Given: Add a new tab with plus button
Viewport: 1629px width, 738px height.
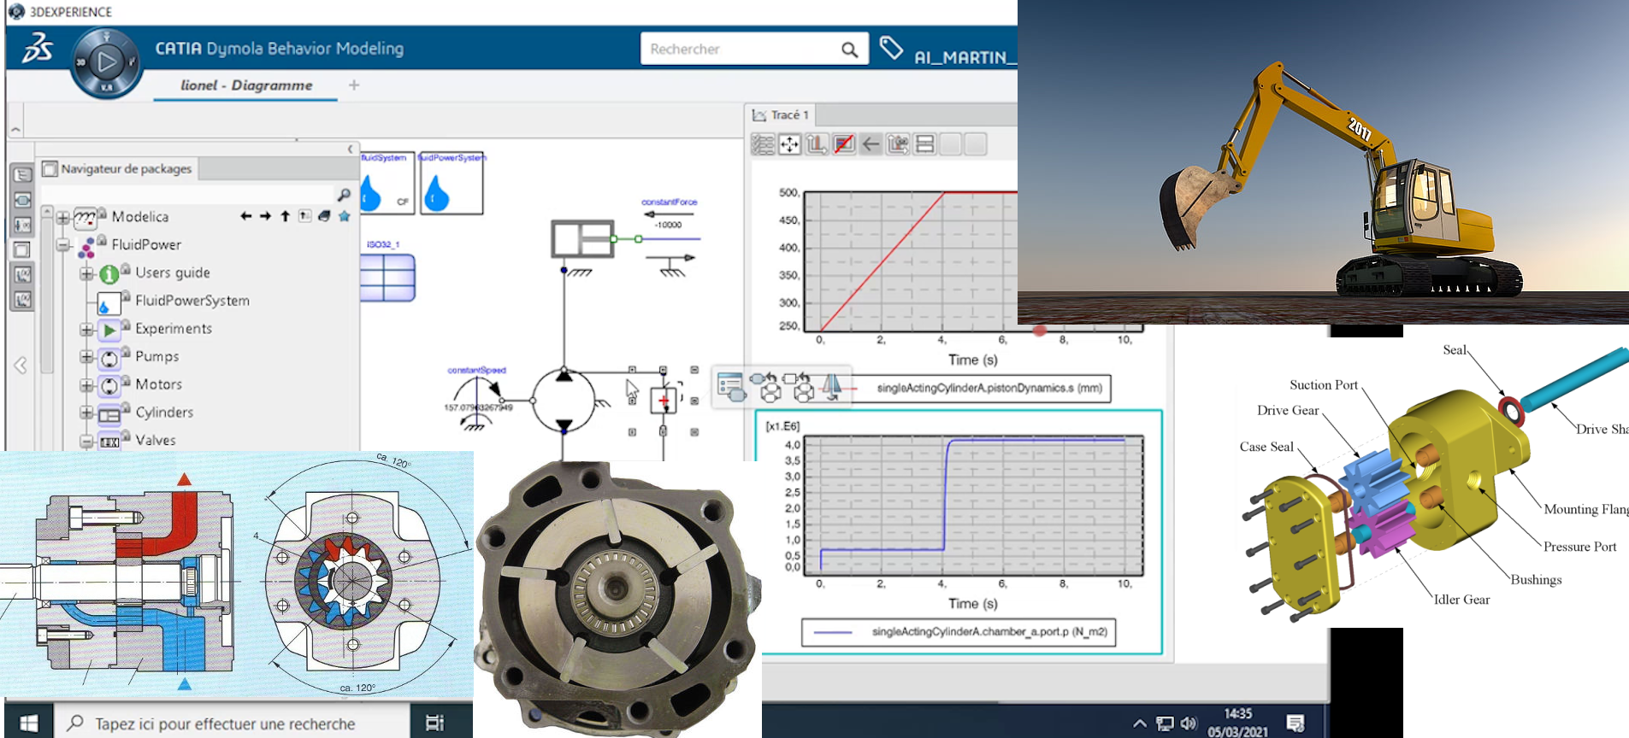Looking at the screenshot, I should [x=354, y=85].
